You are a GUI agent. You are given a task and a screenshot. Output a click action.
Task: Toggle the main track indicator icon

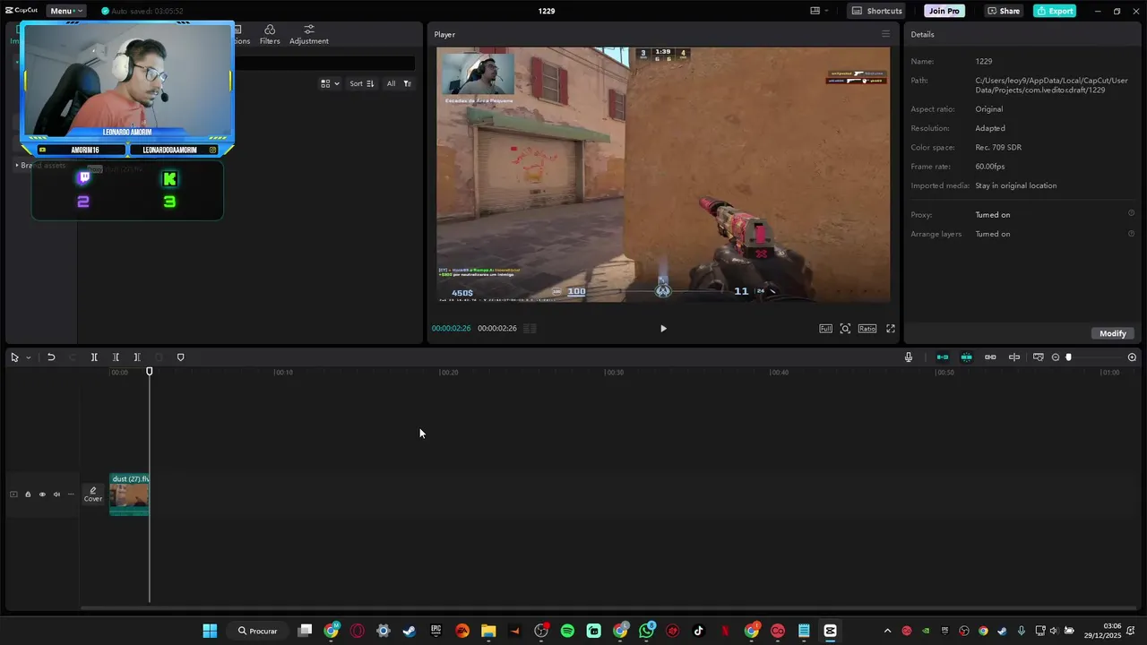click(x=13, y=494)
